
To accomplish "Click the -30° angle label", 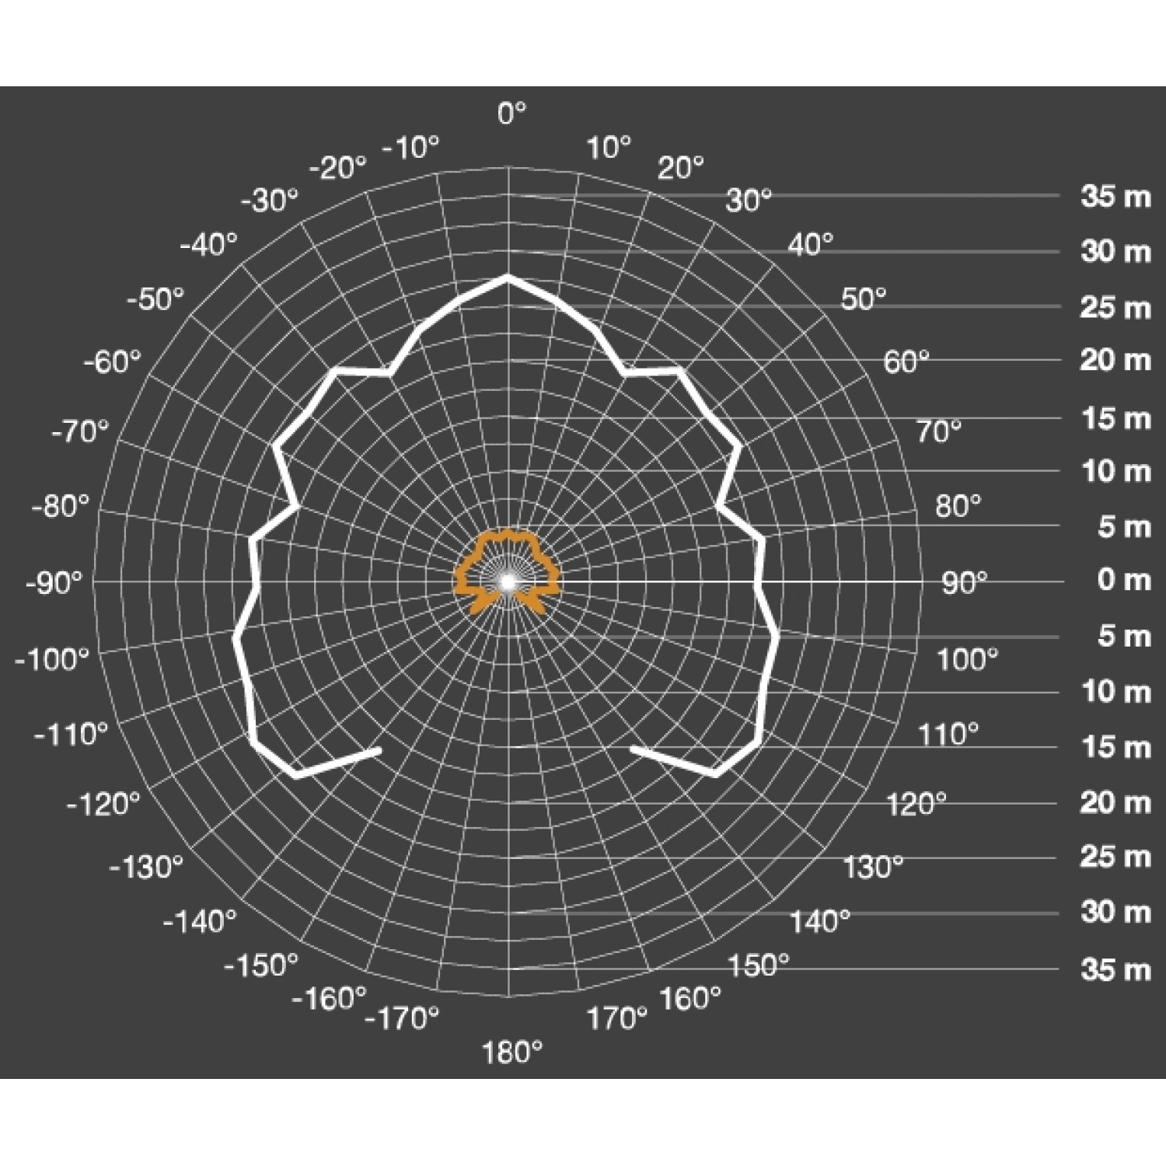I will [269, 201].
